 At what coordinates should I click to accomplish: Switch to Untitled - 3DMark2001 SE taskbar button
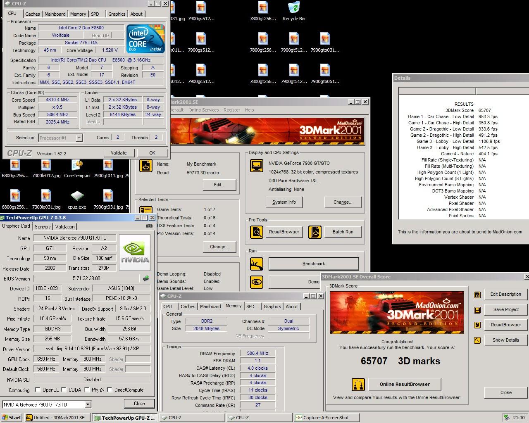[x=57, y=418]
